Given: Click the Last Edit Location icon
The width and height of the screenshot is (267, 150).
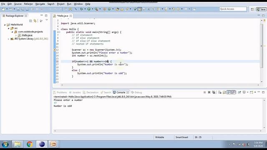Looking at the screenshot, I should click(174, 9).
